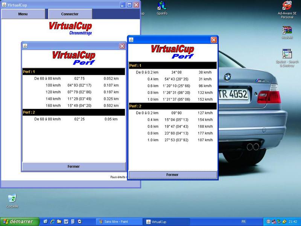Click the '160 km/h' speed label

tap(53, 105)
